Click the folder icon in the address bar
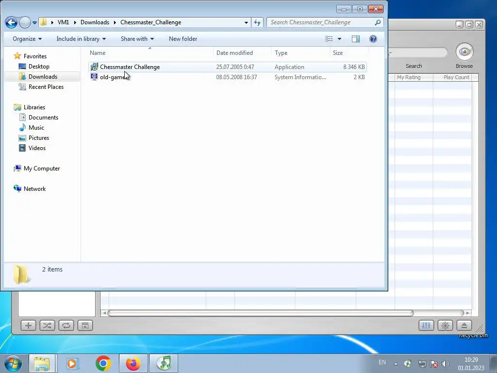 (x=43, y=22)
